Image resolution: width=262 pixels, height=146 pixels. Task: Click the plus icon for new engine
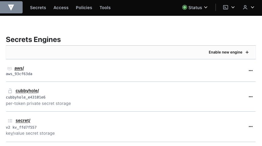pos(247,52)
